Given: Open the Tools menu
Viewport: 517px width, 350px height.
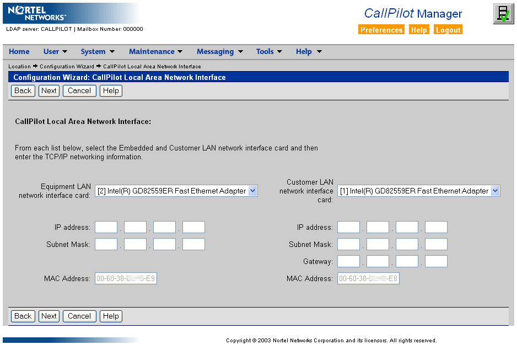Looking at the screenshot, I should click(269, 51).
